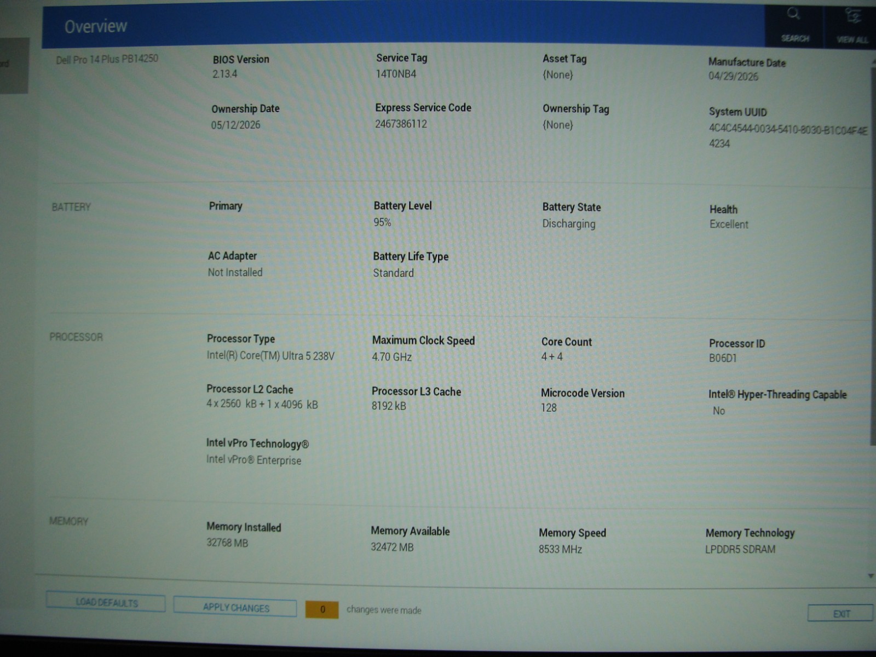Select AC Adapter value Not Installed
The height and width of the screenshot is (657, 876).
pos(235,272)
